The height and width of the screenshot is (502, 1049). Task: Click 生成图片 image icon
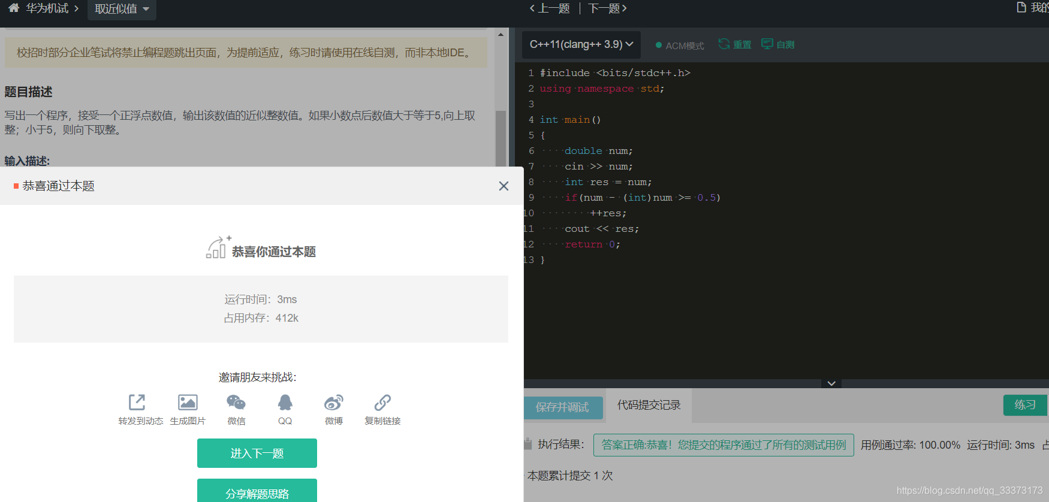[188, 402]
